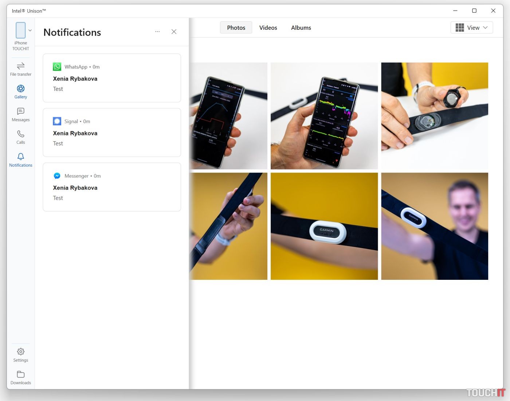
Task: Click the Signal app icon
Action: point(57,121)
